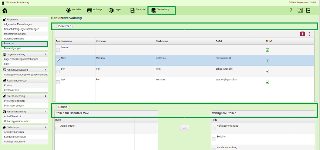The height and width of the screenshot is (150, 320).
Task: Log out using the exit icon
Action: (x=308, y=10)
